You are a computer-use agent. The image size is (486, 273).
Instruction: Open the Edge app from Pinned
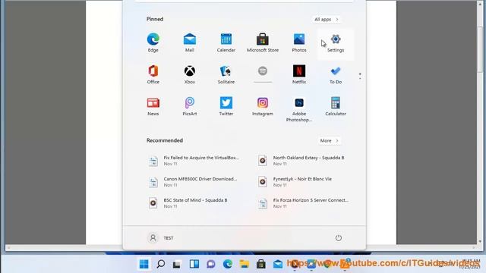(x=153, y=43)
